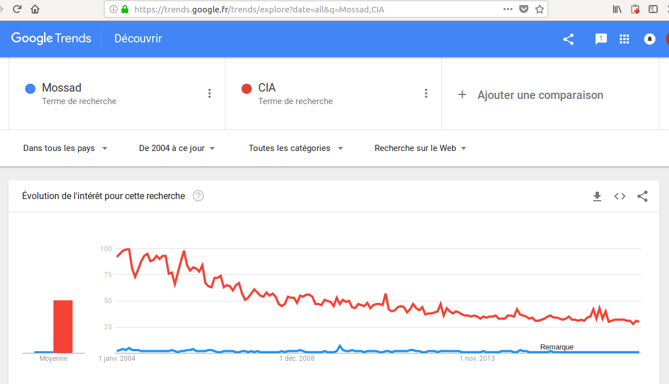Reload the page in the browser

17,9
